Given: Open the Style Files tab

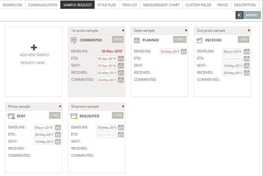Looking at the screenshot, I should coord(106,5).
